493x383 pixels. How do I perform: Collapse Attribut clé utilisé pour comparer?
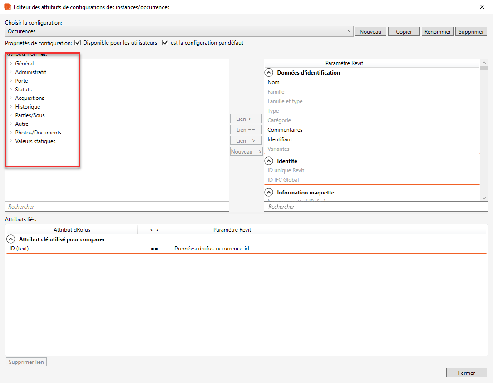(x=10, y=239)
